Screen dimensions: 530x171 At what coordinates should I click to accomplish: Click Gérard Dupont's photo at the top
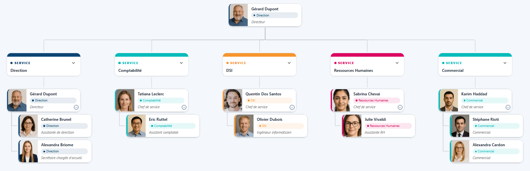point(238,15)
